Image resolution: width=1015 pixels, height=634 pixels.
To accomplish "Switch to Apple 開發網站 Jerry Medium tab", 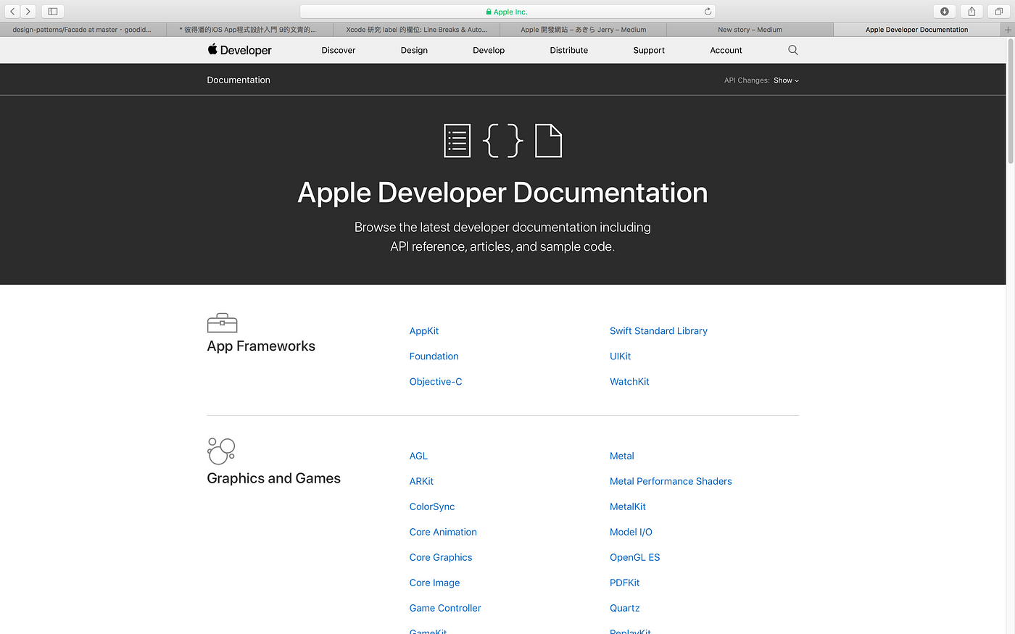I will (x=583, y=30).
